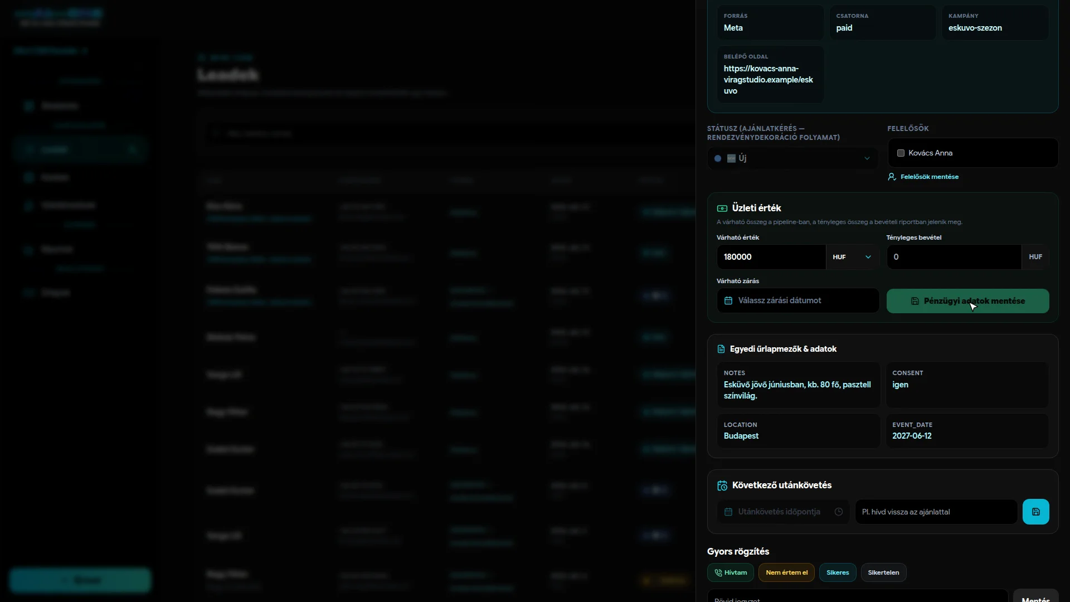Select the Sikeres quick log chip
Image resolution: width=1070 pixels, height=602 pixels.
point(838,572)
